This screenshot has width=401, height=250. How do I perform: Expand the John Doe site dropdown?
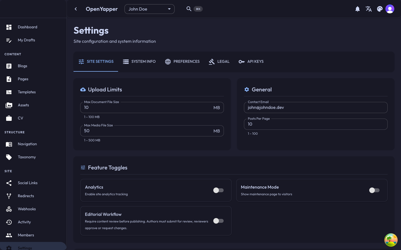point(149,9)
